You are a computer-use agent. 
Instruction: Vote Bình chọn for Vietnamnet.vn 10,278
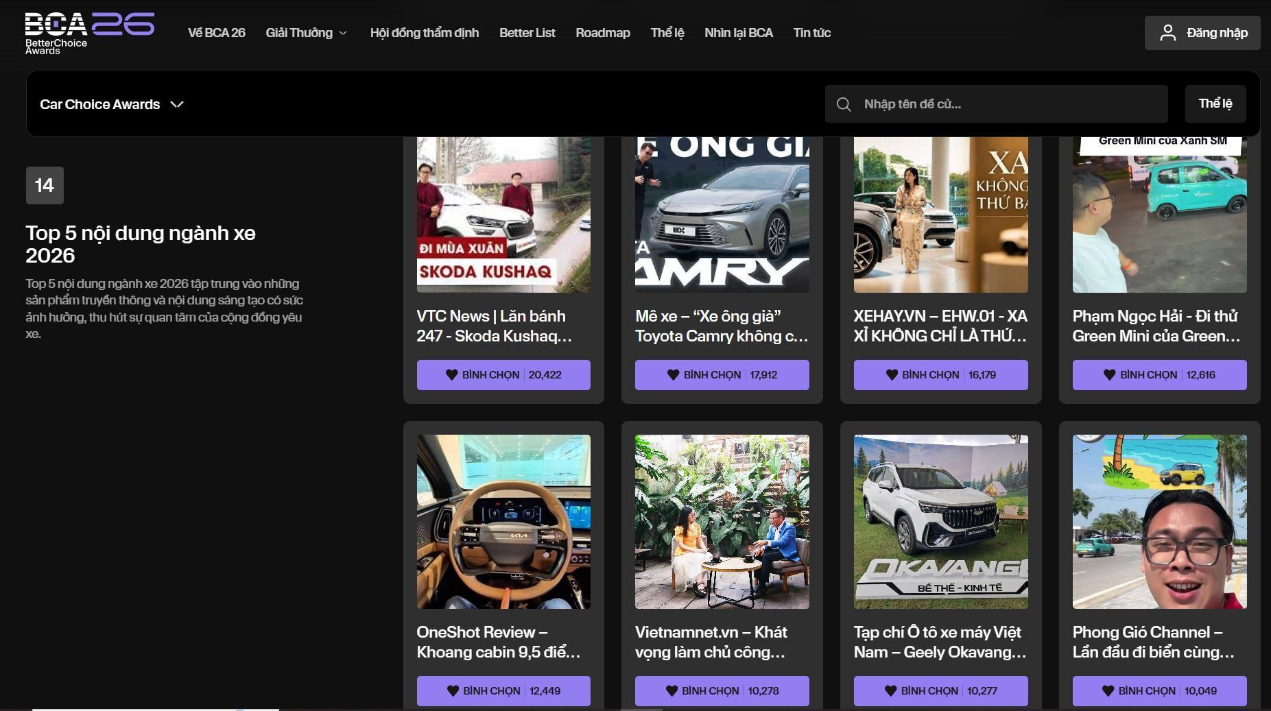[722, 691]
